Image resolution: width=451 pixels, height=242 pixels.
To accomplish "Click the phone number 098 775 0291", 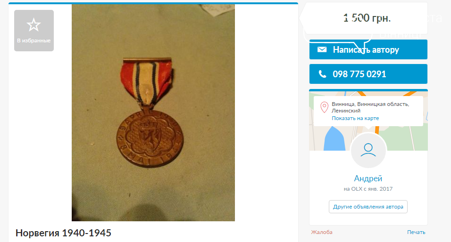I will pos(359,74).
